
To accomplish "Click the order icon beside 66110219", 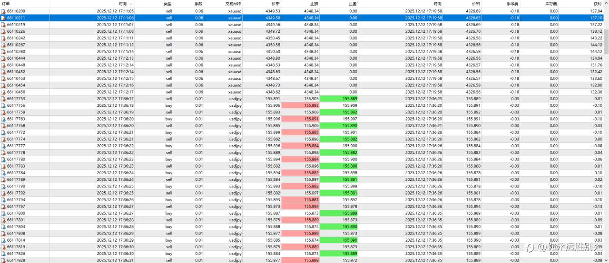I will (3, 24).
